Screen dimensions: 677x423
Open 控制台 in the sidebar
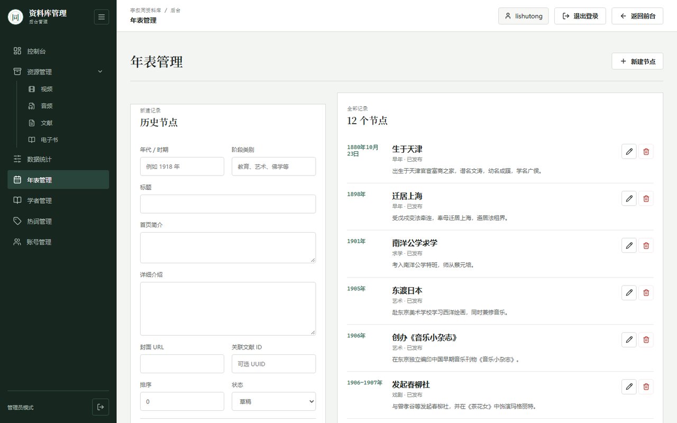(58, 51)
